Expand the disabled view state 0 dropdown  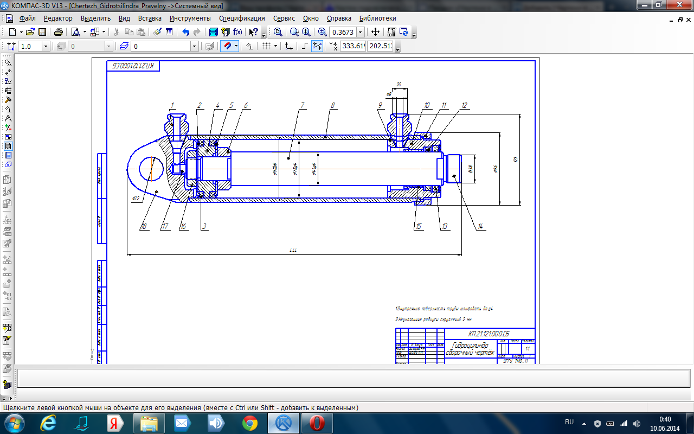[108, 47]
